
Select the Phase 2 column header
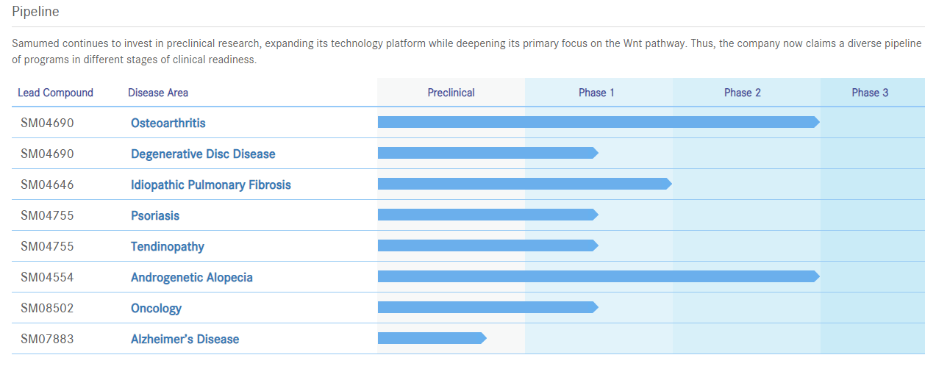click(x=743, y=93)
